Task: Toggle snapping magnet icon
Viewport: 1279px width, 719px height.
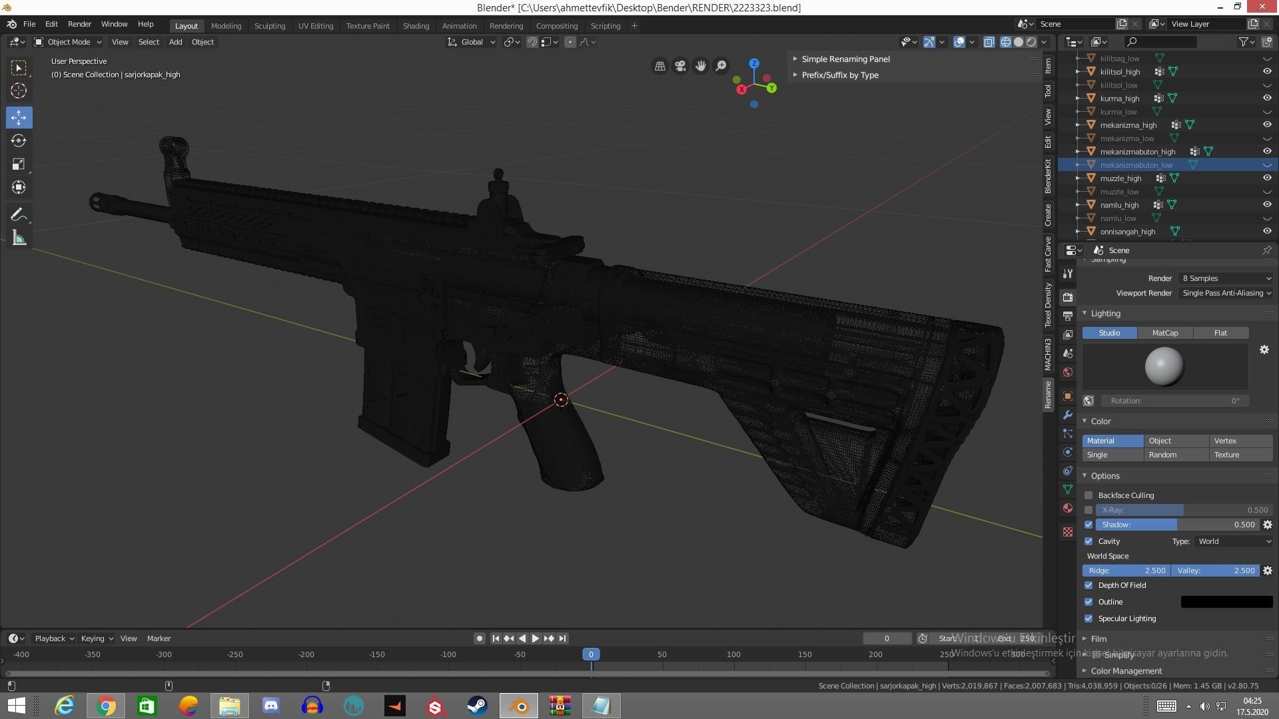Action: pos(532,42)
